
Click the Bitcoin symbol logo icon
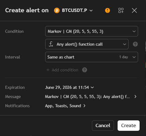57,10
